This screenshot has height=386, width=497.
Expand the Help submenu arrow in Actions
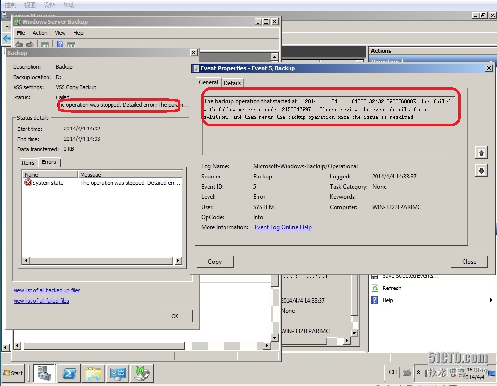pyautogui.click(x=491, y=300)
